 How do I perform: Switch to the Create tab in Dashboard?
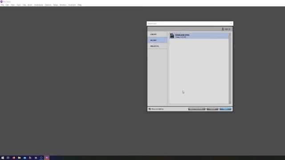pos(157,34)
